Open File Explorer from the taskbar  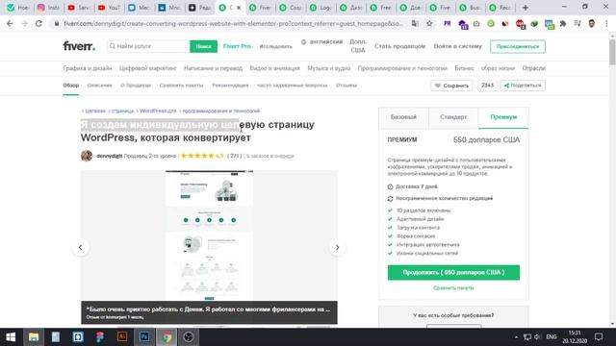pyautogui.click(x=34, y=337)
